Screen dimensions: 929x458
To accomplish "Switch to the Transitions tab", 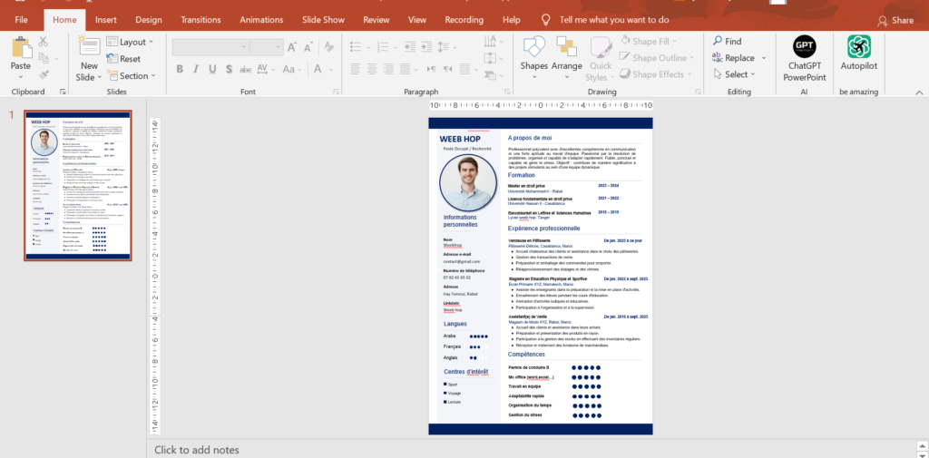I will point(200,19).
